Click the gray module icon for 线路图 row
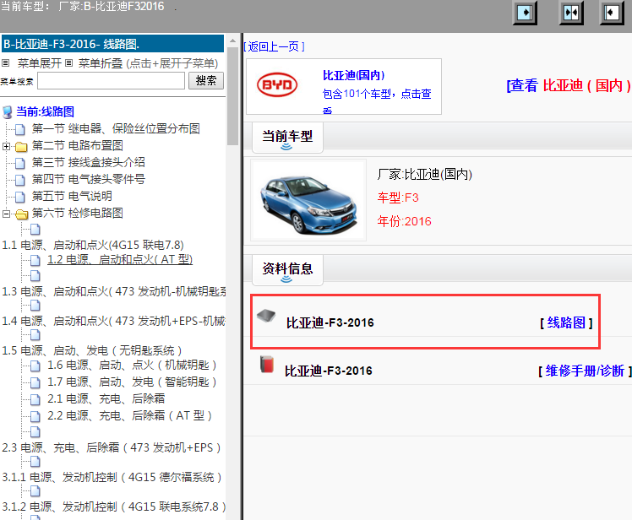 pos(266,316)
